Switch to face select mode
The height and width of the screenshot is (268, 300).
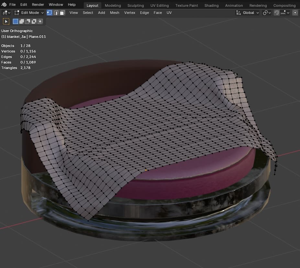[62, 13]
